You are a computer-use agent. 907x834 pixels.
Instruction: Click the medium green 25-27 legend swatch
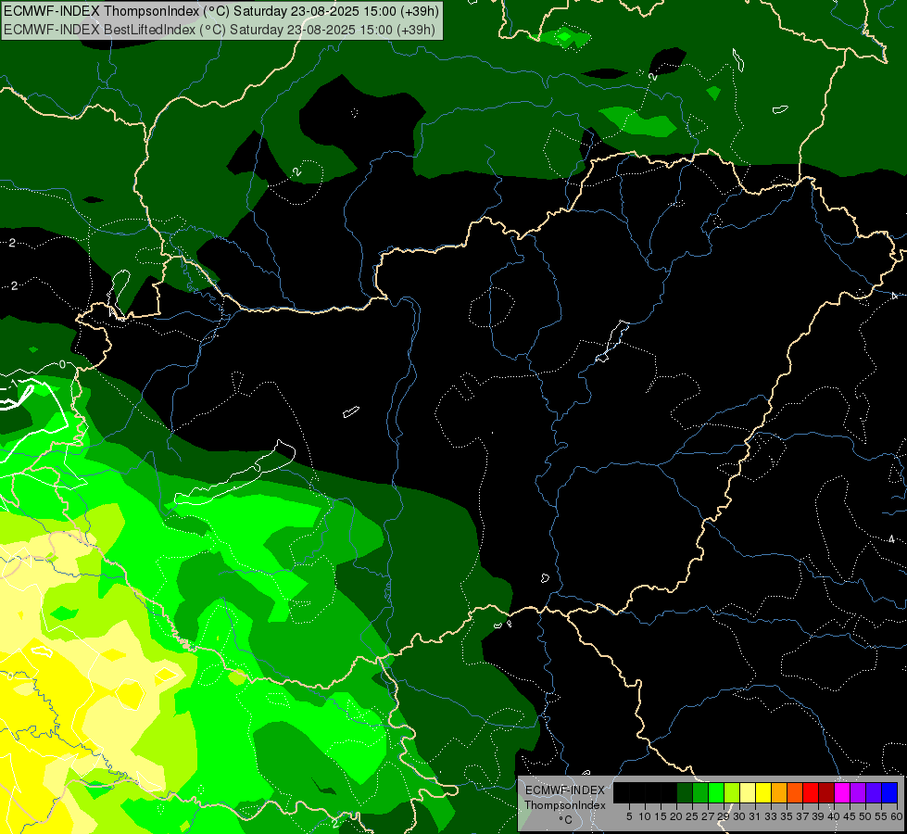pos(700,792)
